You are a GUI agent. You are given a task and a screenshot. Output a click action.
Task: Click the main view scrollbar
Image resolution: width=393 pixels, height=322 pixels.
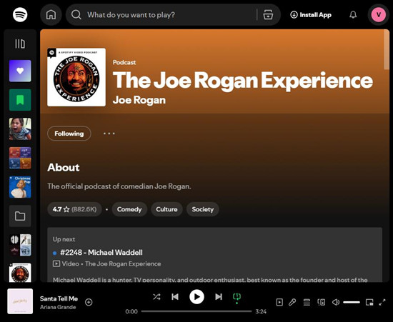[387, 49]
